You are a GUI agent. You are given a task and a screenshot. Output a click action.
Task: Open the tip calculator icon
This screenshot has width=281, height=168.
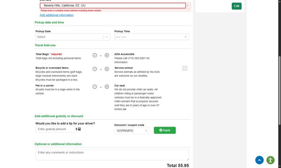[x=79, y=129]
